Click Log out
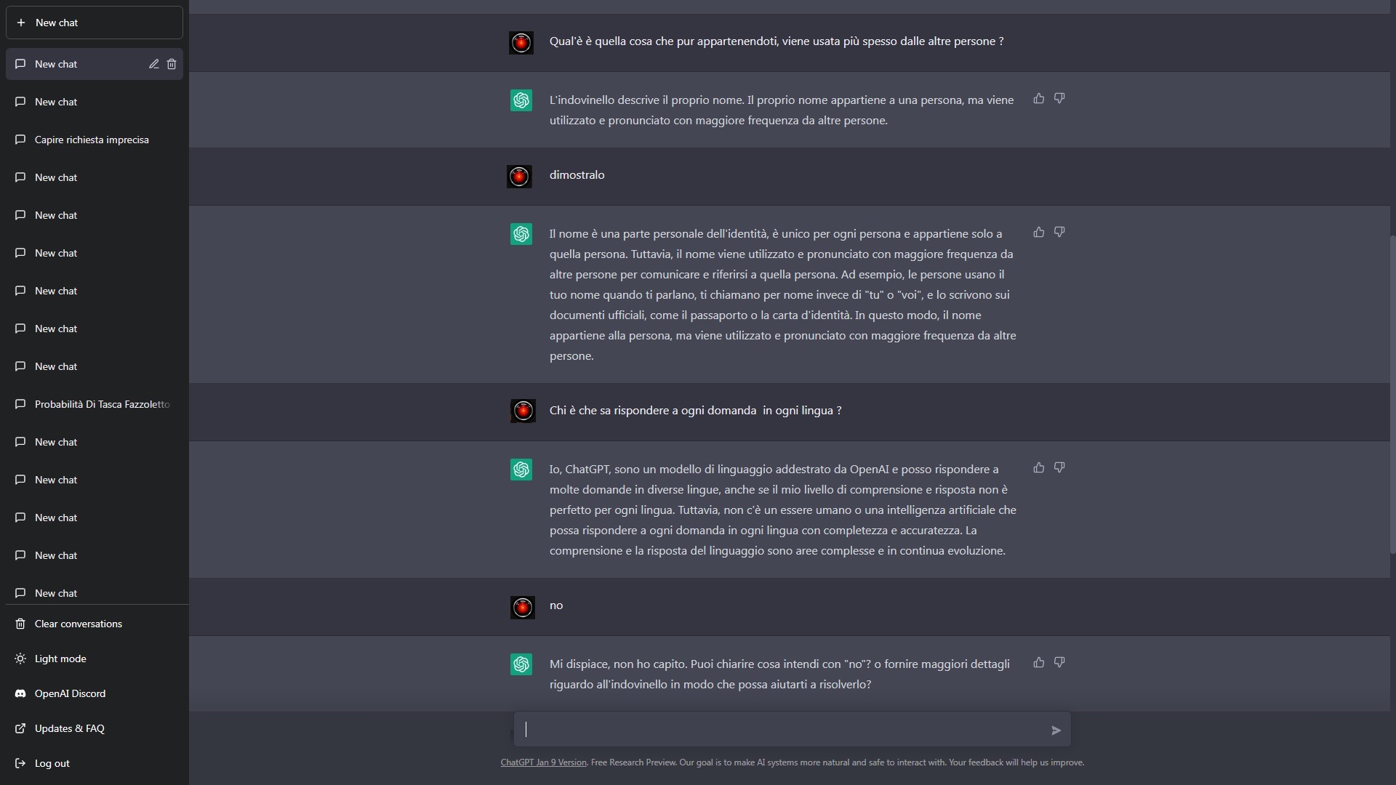The height and width of the screenshot is (785, 1396). click(x=95, y=763)
